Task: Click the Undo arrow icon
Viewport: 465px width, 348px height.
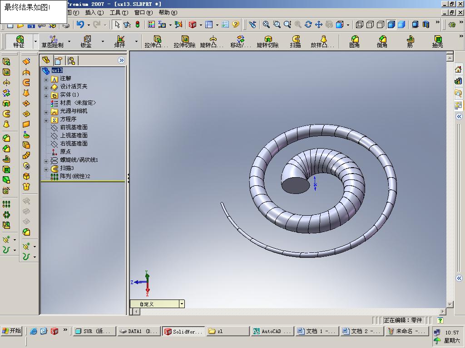Action: pyautogui.click(x=80, y=24)
